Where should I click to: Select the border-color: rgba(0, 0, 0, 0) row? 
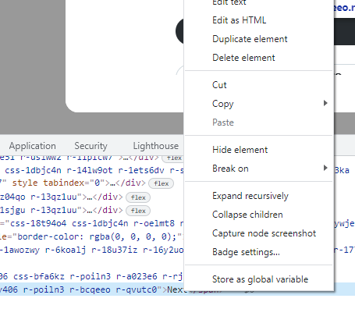pos(92,236)
